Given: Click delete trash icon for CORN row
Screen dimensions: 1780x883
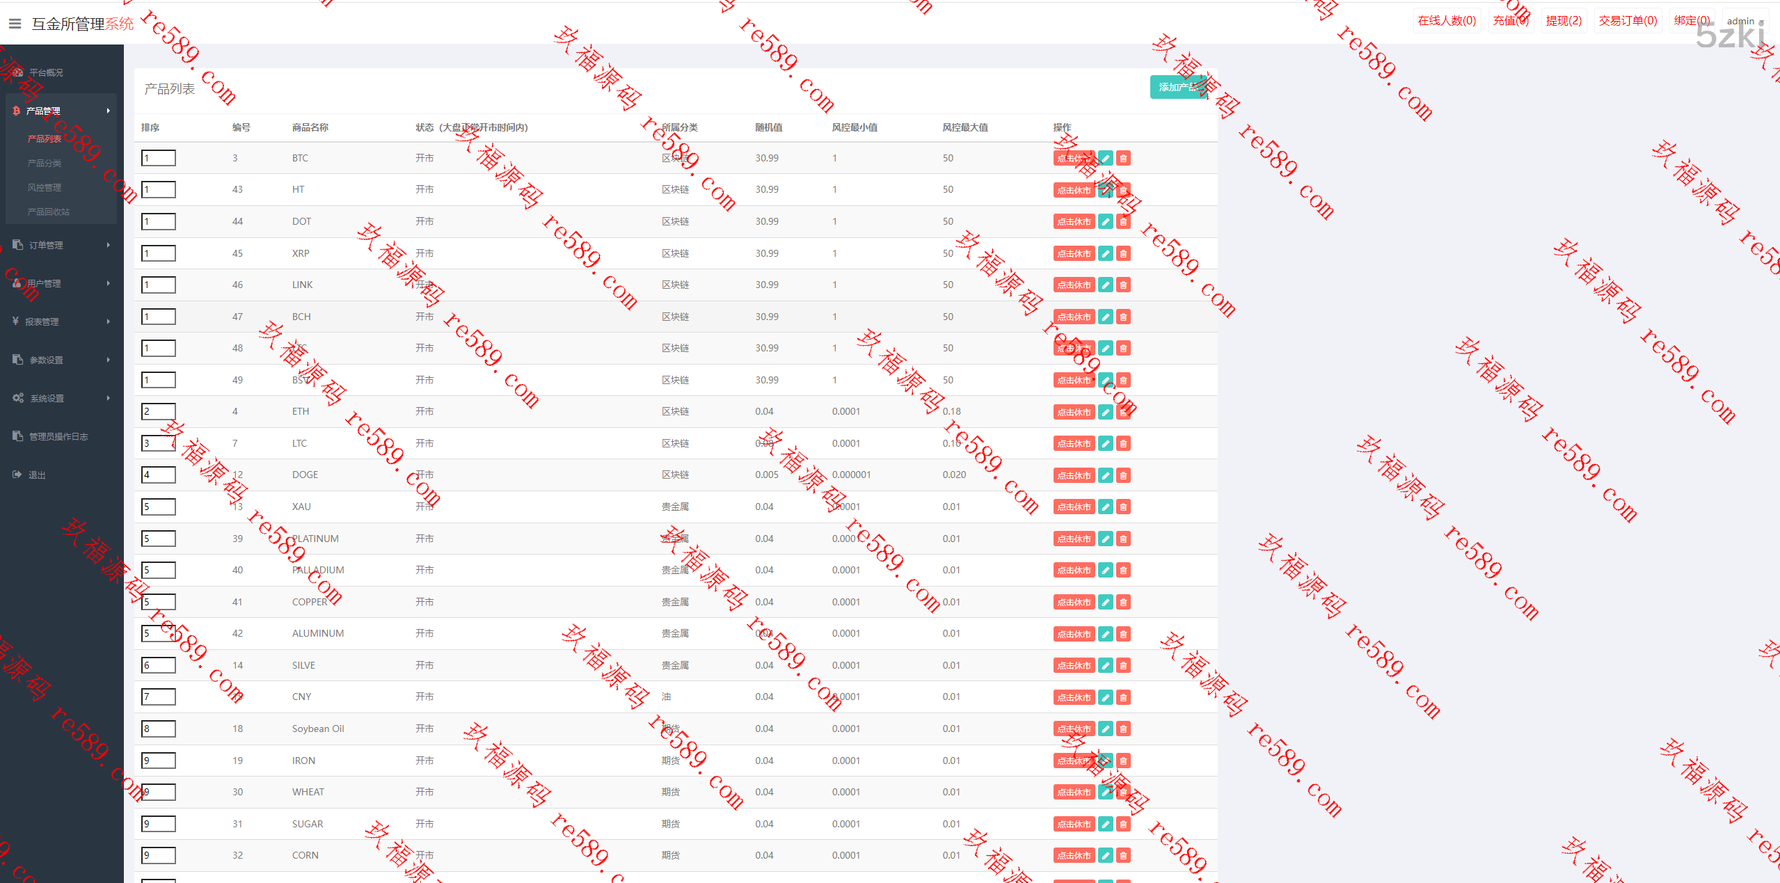Looking at the screenshot, I should click(1123, 856).
